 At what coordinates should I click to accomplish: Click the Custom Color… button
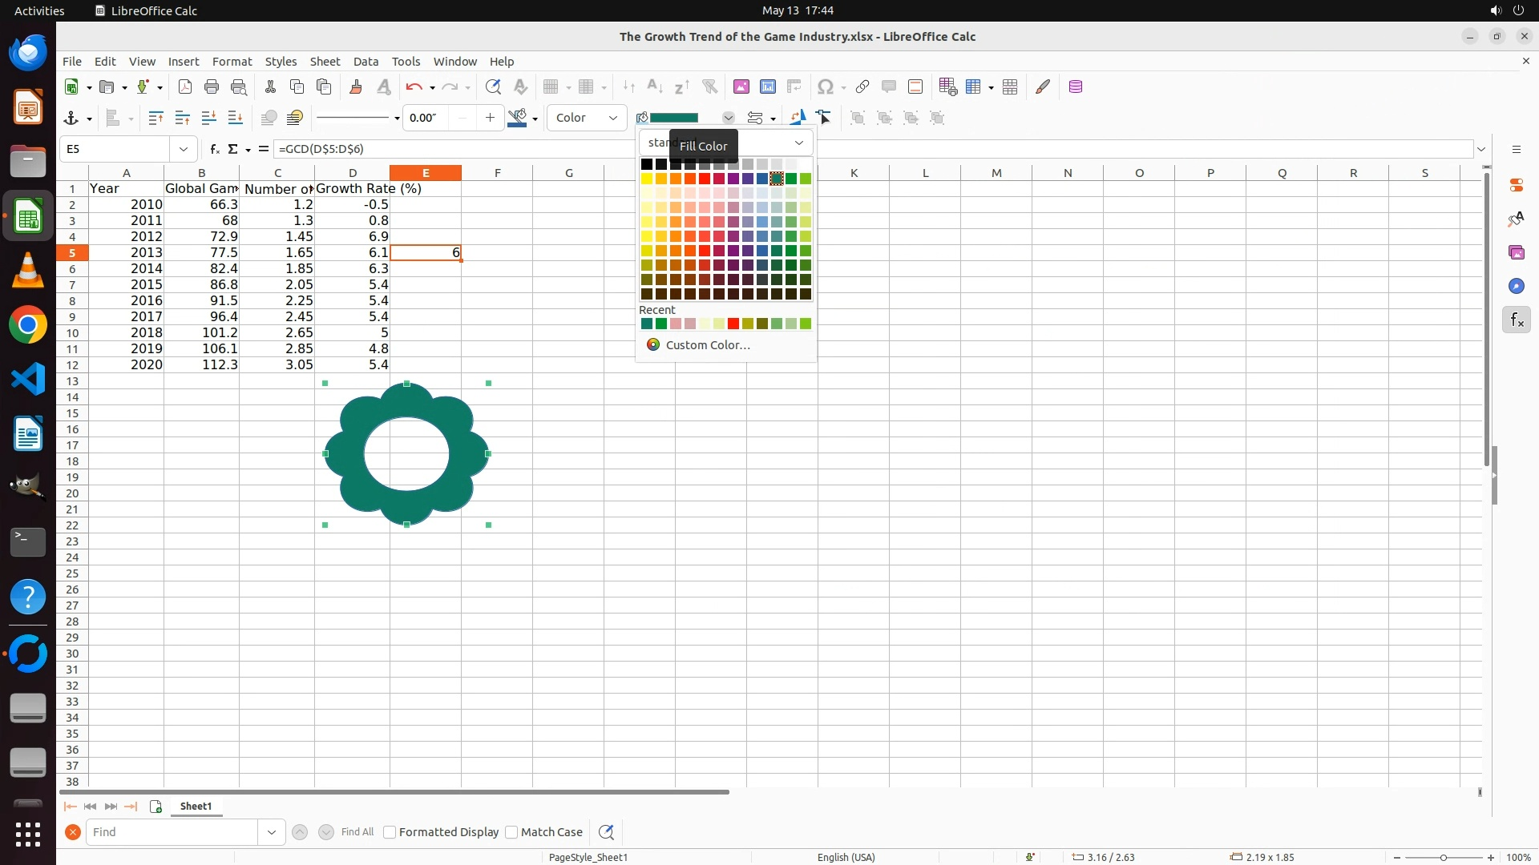coord(708,345)
